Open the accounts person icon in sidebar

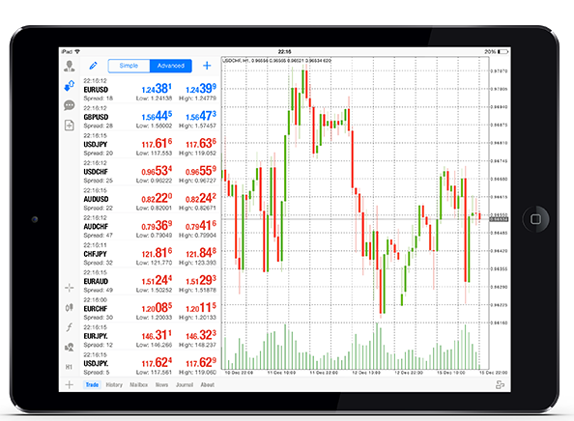pyautogui.click(x=70, y=67)
